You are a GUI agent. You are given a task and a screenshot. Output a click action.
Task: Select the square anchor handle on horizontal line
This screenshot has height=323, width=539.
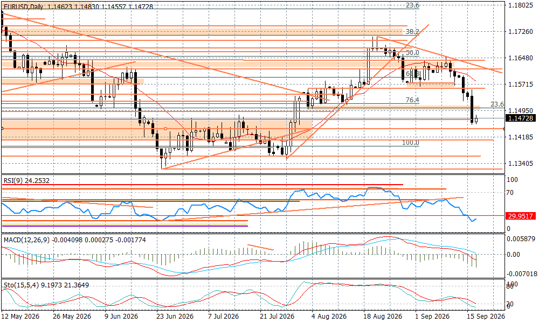click(x=165, y=129)
